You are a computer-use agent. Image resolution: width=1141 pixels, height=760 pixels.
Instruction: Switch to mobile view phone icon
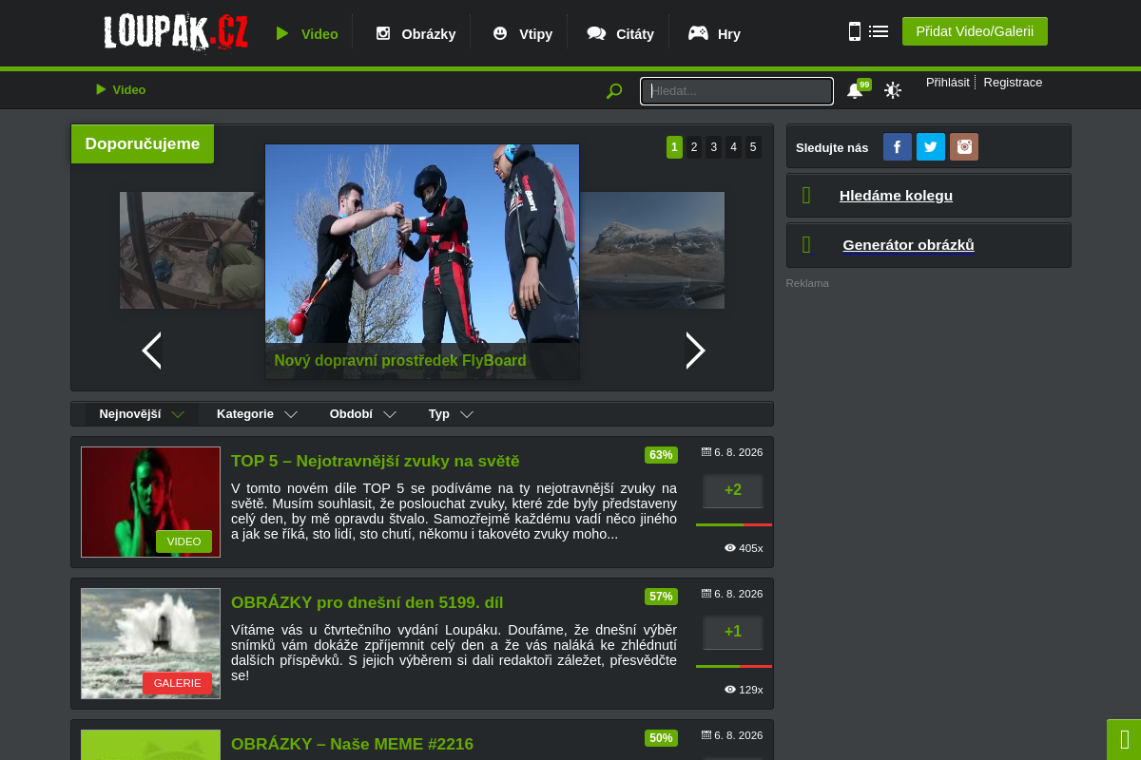point(855,31)
